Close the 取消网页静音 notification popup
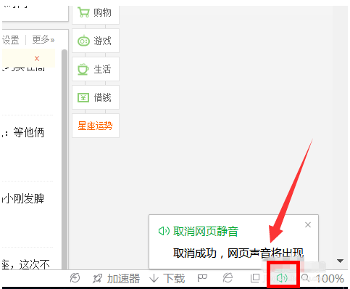Image resolution: width=350 pixels, height=289 pixels. coord(308,225)
